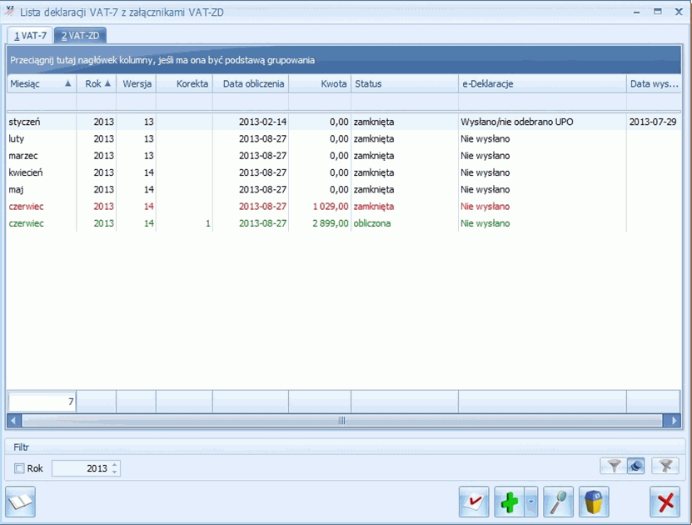
Task: Sort by the e-Deklaracje column header
Action: (x=542, y=83)
